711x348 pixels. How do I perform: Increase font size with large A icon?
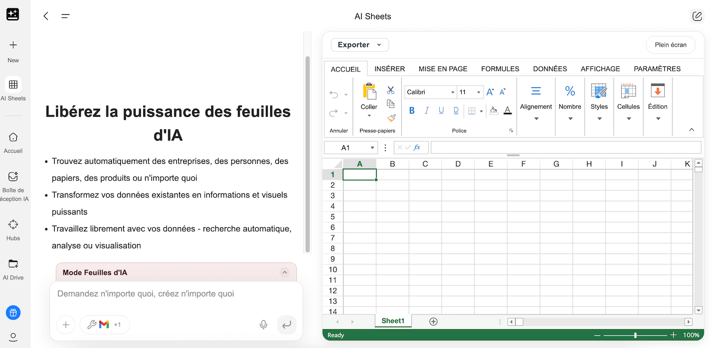click(490, 92)
